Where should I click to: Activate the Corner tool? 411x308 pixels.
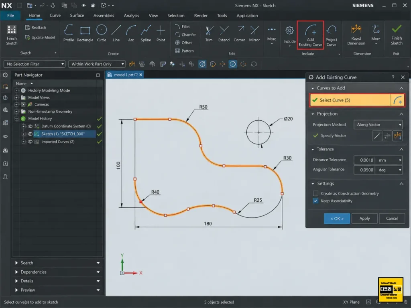239,33
